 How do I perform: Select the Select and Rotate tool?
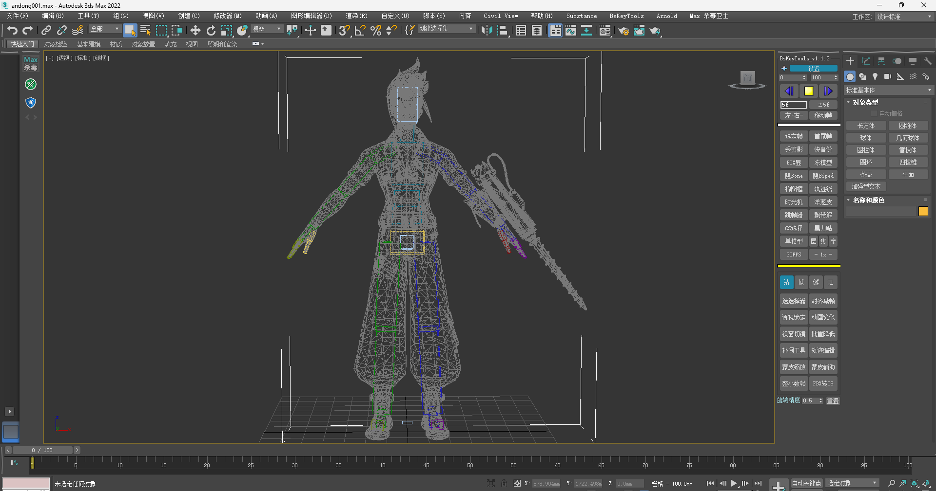pos(211,31)
